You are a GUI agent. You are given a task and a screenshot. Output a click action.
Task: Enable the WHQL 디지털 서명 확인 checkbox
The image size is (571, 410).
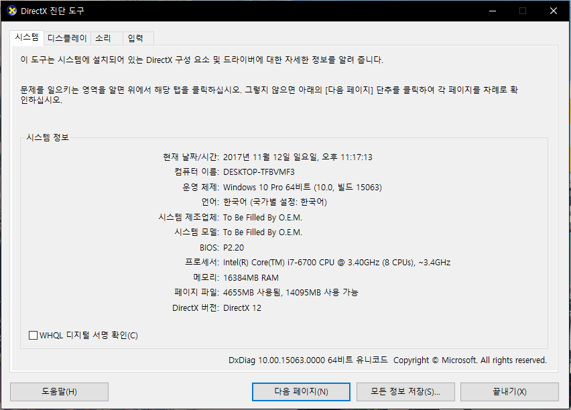(33, 335)
